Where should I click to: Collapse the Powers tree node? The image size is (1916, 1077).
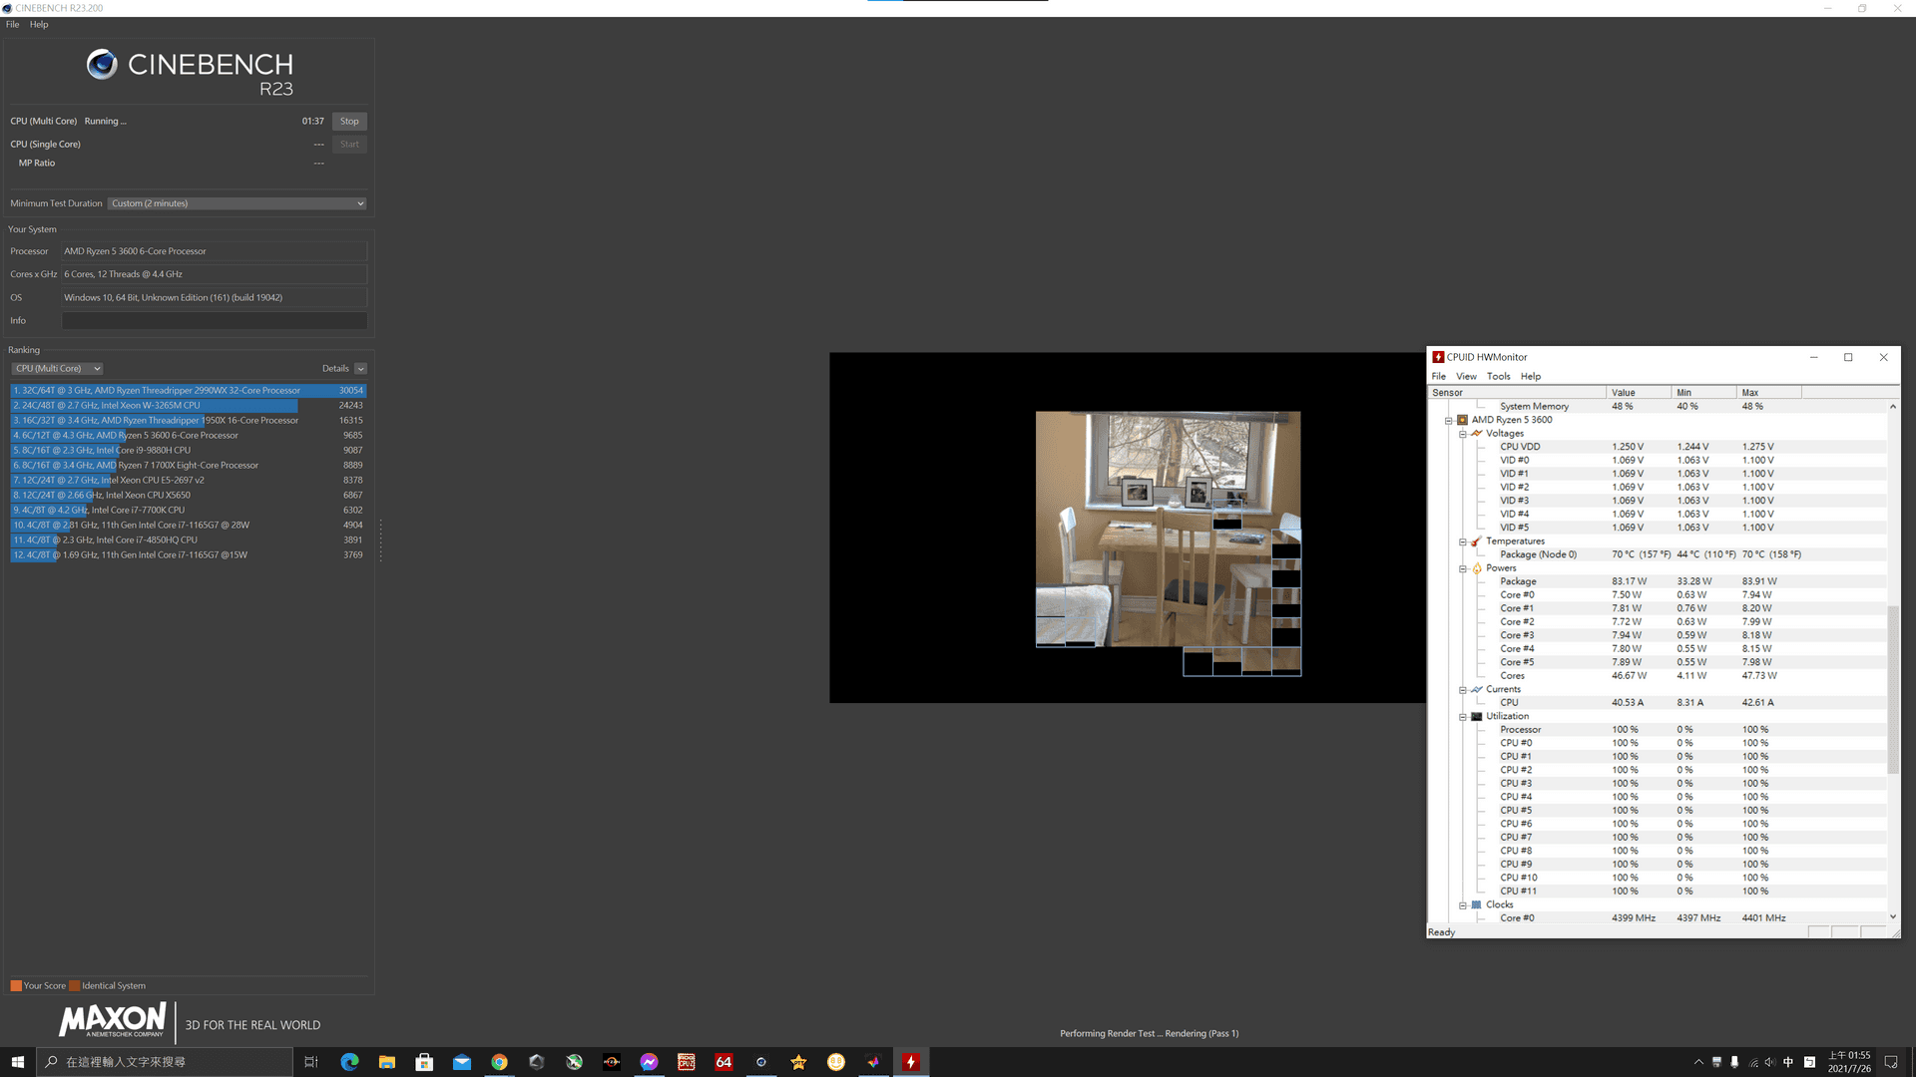[1463, 568]
